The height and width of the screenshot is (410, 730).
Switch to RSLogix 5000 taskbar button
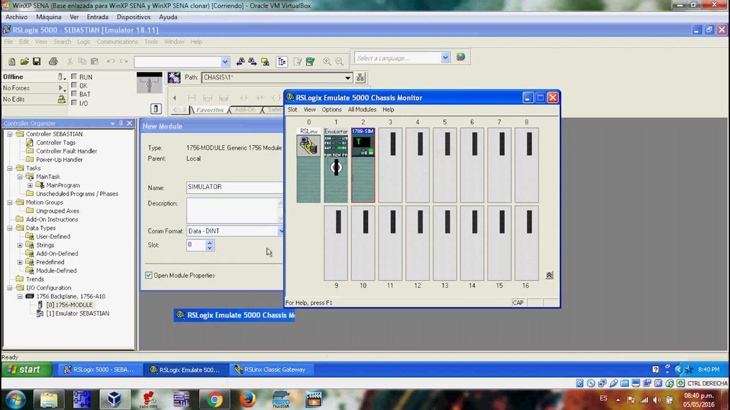point(99,370)
